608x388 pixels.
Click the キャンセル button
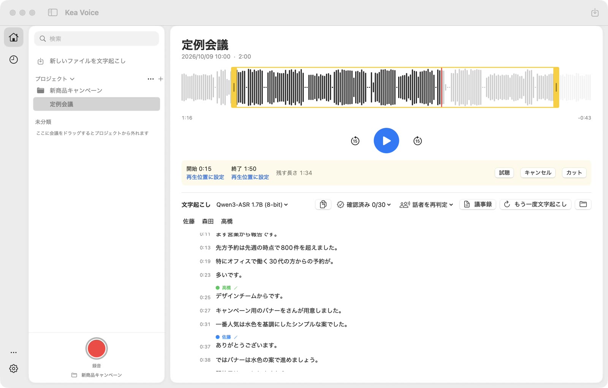tap(538, 173)
